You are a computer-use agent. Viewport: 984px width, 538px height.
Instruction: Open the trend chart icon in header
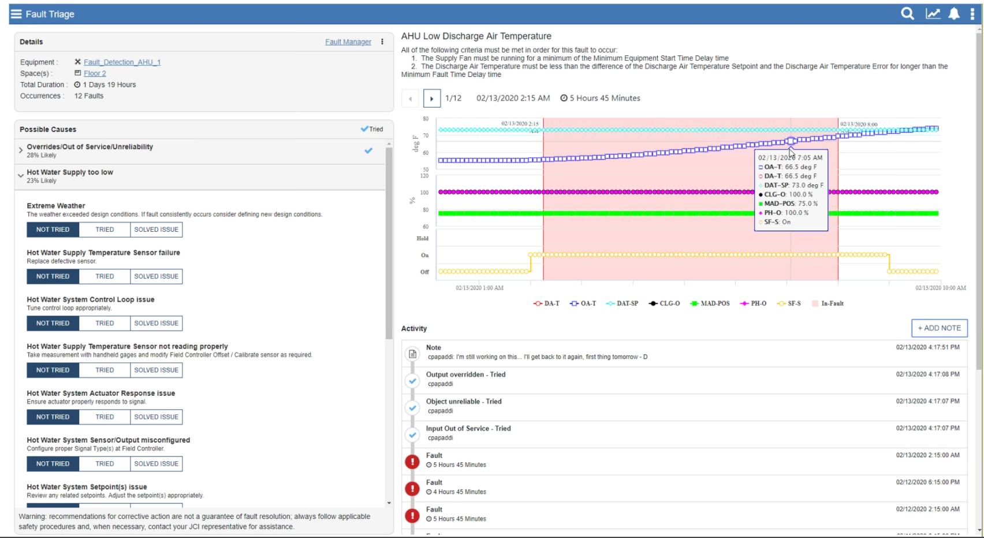[x=933, y=14]
